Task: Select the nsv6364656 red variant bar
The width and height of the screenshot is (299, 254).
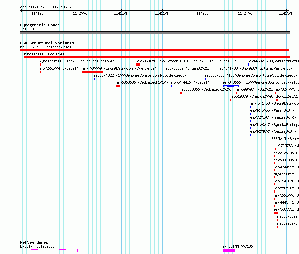Action: (155, 50)
